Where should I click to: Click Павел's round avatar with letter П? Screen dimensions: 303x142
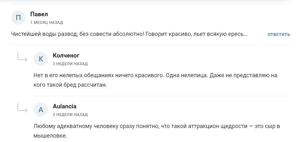[x=18, y=18]
